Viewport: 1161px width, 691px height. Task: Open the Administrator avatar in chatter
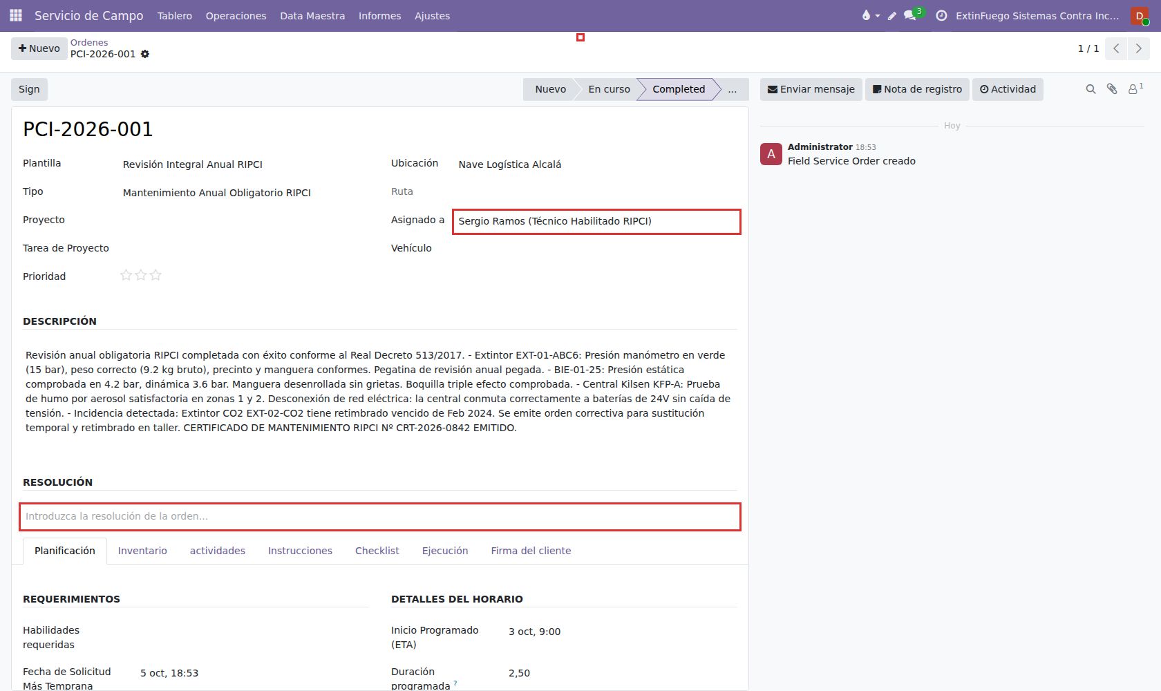click(771, 154)
